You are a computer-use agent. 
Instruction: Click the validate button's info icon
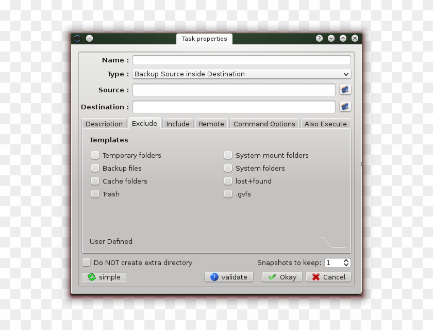point(215,277)
